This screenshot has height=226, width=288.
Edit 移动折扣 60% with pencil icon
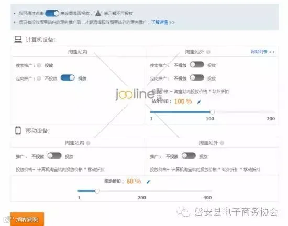(x=148, y=182)
